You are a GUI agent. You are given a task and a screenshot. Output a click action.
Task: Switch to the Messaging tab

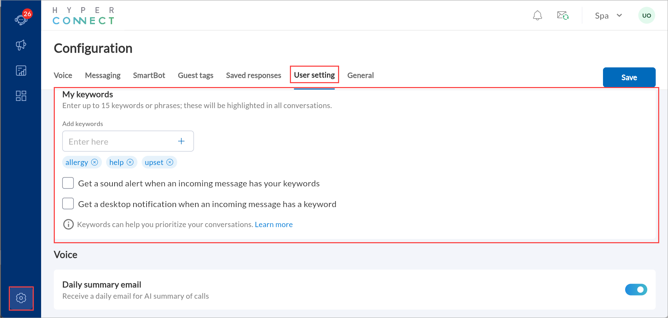point(103,75)
